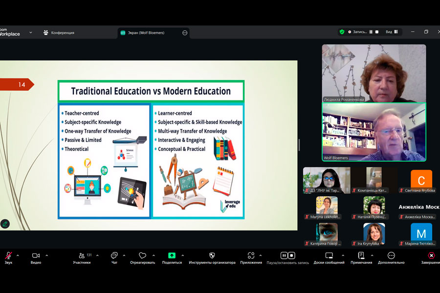Expand arrow next to Участники

point(97,255)
